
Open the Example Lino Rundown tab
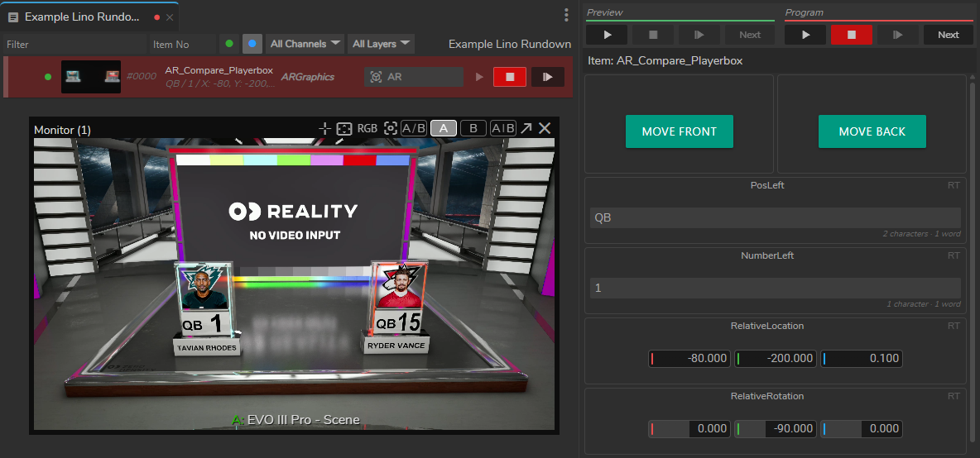pyautogui.click(x=81, y=17)
